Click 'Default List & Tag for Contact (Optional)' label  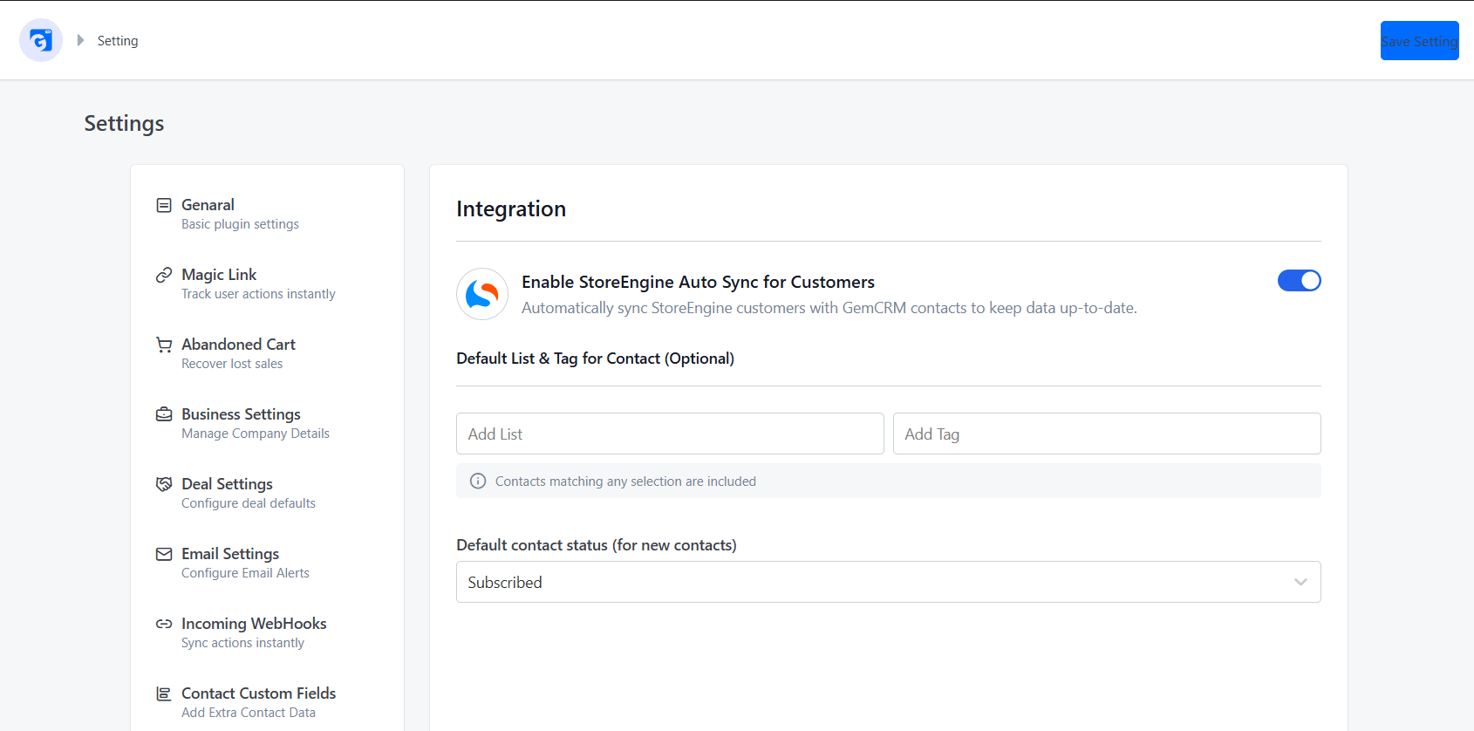coord(595,359)
